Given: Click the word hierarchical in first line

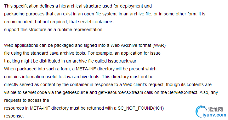Looking at the screenshot, I should tap(71, 6).
